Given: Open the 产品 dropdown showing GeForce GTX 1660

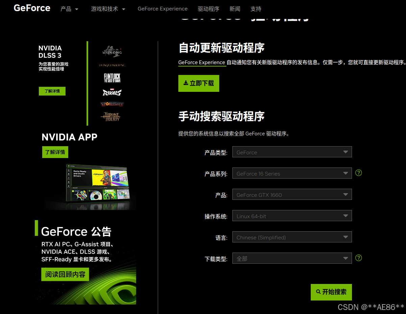Looking at the screenshot, I should [292, 194].
